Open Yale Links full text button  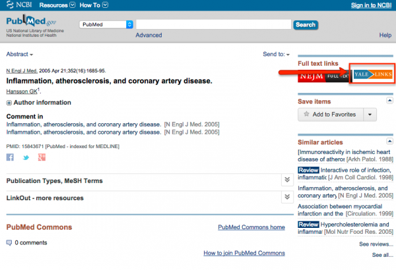click(373, 74)
